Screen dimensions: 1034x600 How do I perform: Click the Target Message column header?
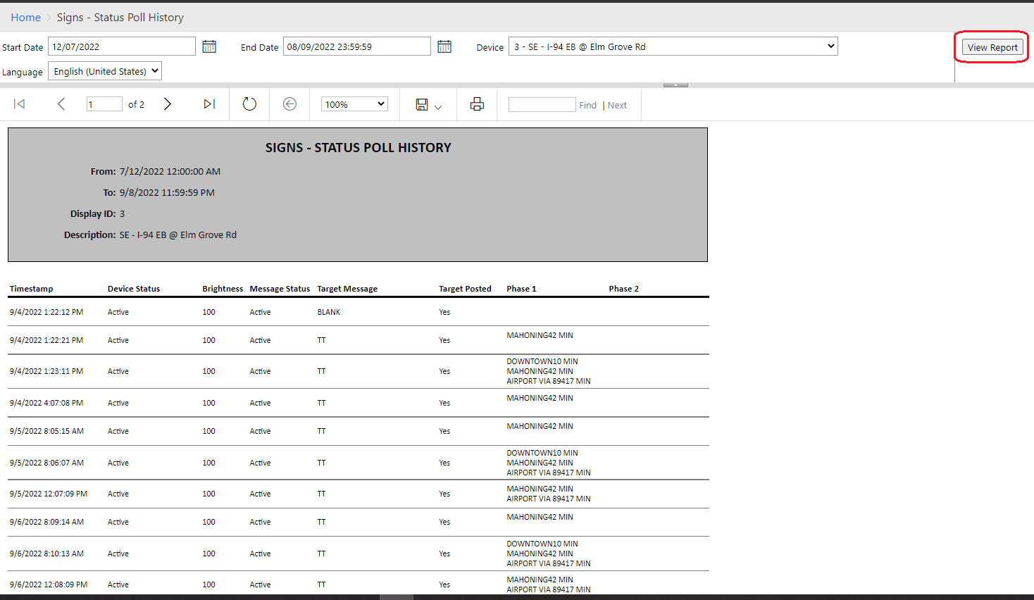[347, 289]
